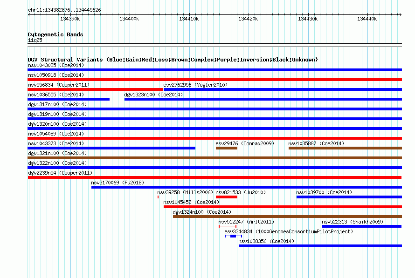The image size is (415, 278).
Task: Click the thin red nsv512247 loss glyph
Action: pos(228,226)
